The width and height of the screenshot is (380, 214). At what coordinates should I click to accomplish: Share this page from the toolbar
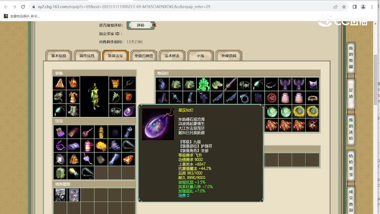(x=335, y=7)
